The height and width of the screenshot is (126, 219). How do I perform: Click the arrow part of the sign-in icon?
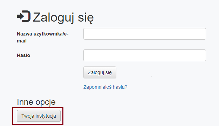20,16
